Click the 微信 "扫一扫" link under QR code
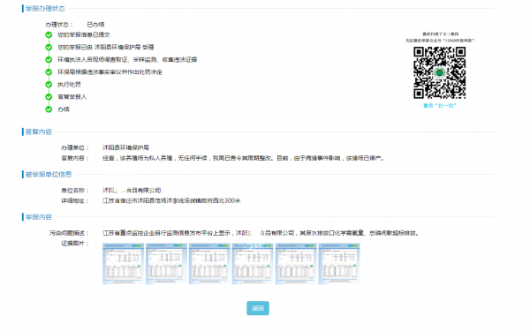This screenshot has height=331, width=530. tap(440, 106)
